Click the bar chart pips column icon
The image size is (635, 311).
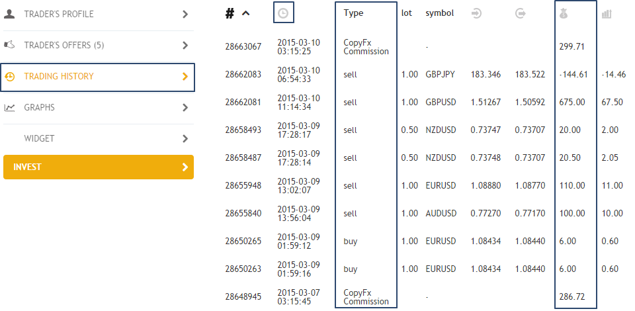[607, 14]
